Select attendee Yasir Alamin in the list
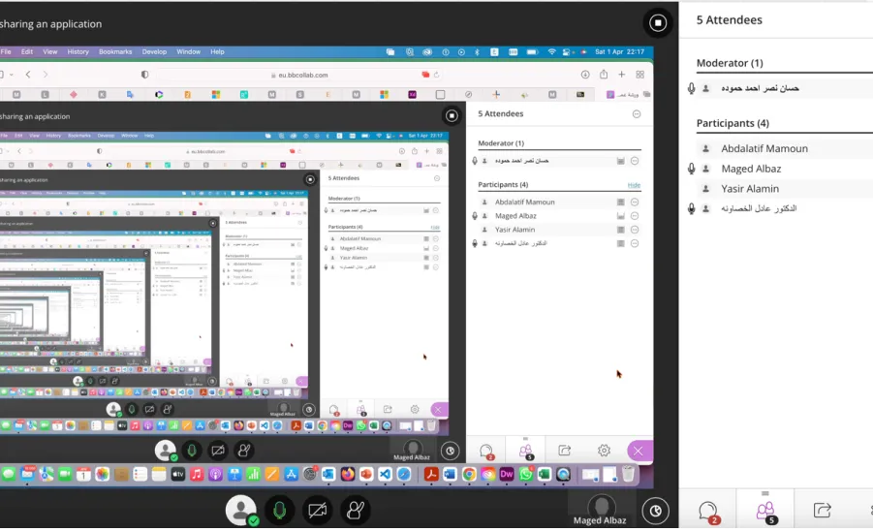Image resolution: width=873 pixels, height=531 pixels. tap(749, 189)
